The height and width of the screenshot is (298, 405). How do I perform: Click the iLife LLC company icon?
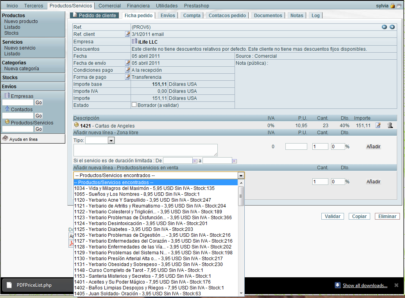pos(134,41)
